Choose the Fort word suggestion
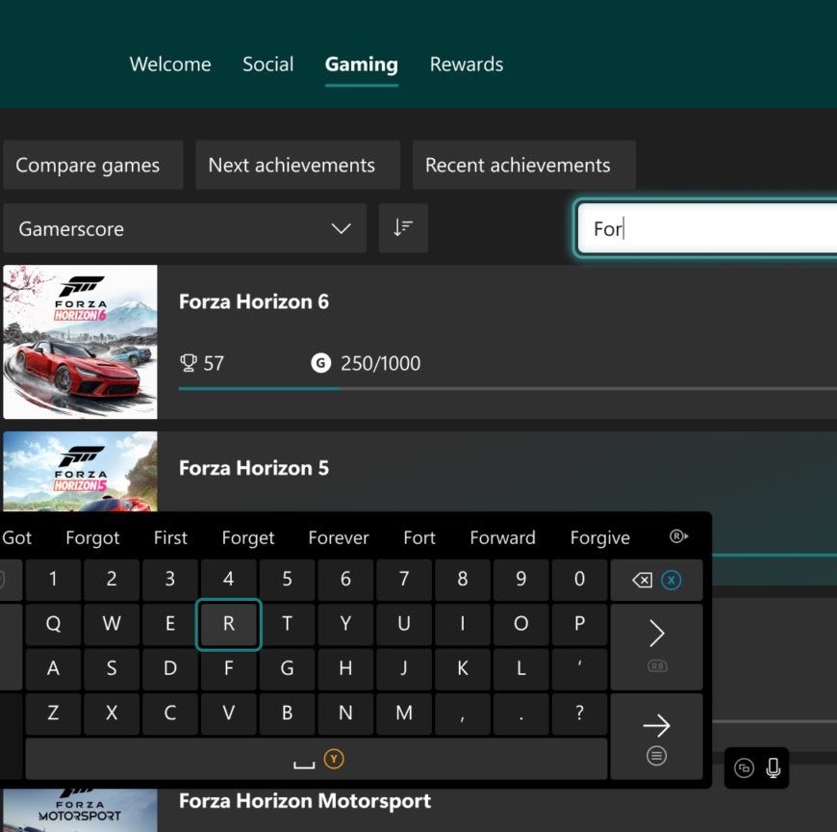Screen dimensions: 837x832 click(x=419, y=537)
